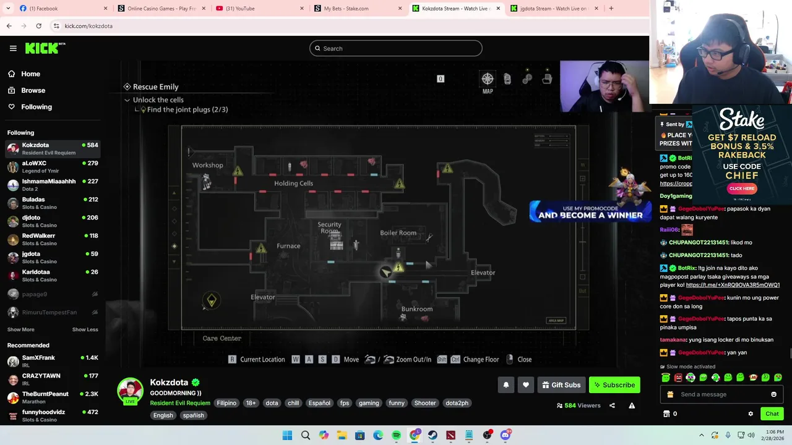Open aLoWXC channel in following list
Screen dimensions: 792x445
coord(53,167)
